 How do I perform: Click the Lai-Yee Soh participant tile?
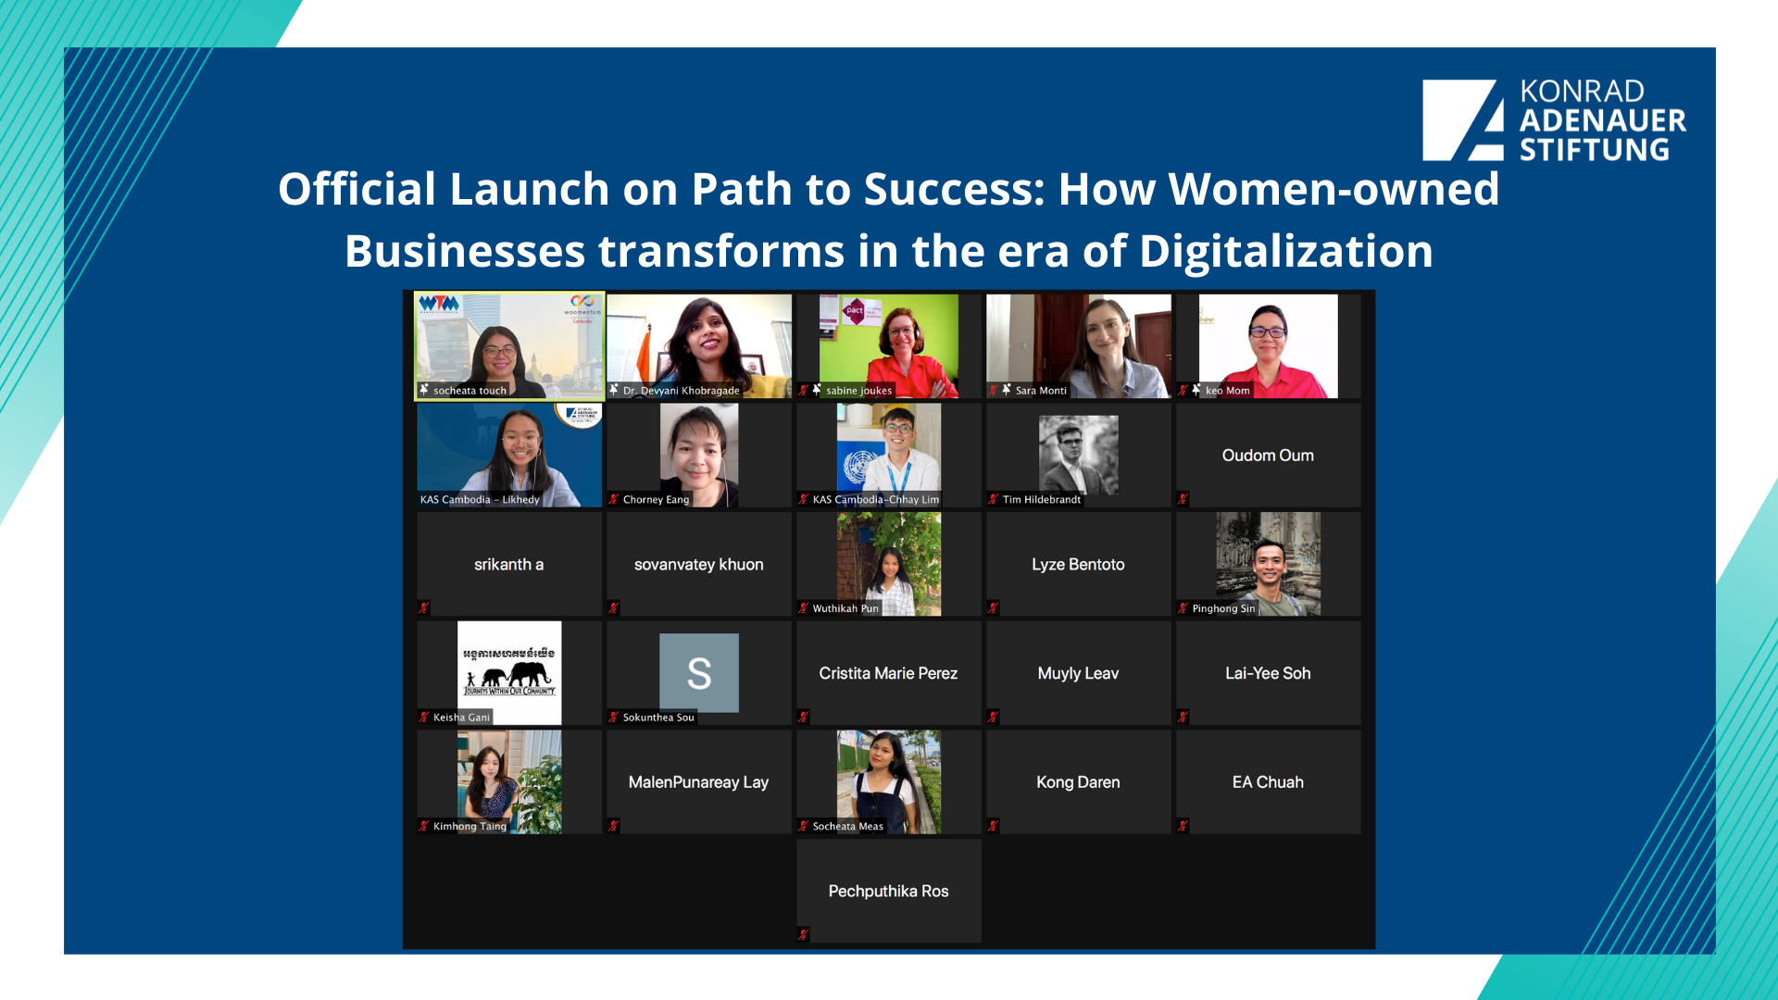1268,673
